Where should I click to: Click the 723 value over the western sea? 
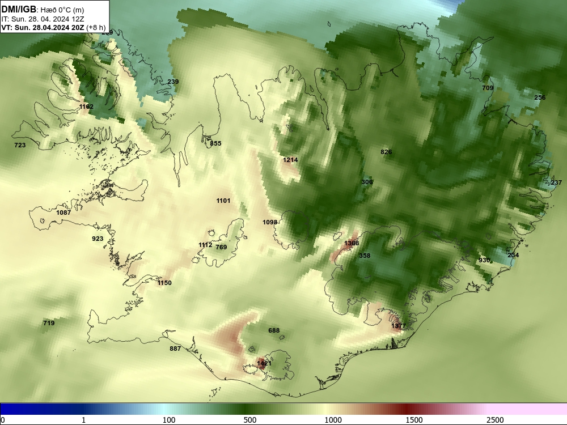20,145
